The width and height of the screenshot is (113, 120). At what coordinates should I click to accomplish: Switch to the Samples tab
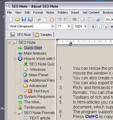(x=44, y=35)
